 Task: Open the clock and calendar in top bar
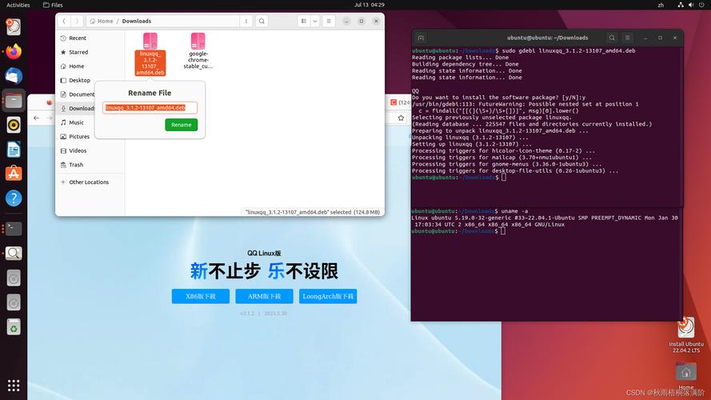(x=369, y=5)
